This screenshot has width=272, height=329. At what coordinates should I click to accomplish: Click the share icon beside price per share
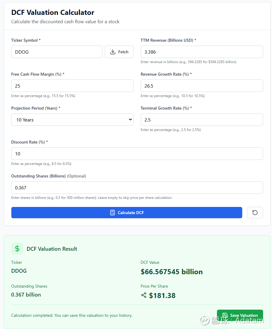pyautogui.click(x=144, y=295)
